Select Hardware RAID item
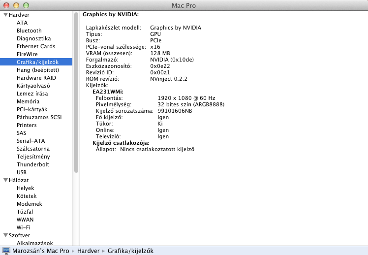This screenshot has width=368, height=255. pos(36,78)
